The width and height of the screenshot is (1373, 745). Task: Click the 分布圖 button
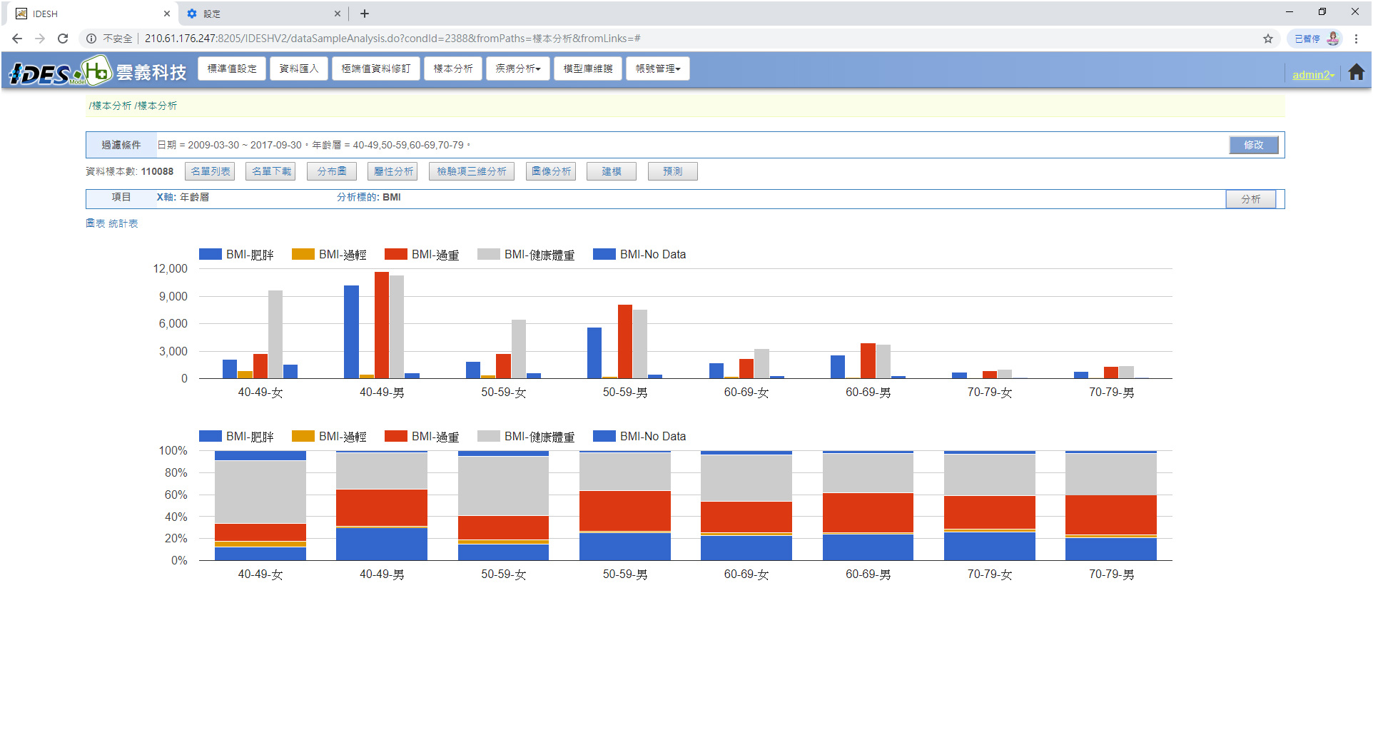pos(332,171)
